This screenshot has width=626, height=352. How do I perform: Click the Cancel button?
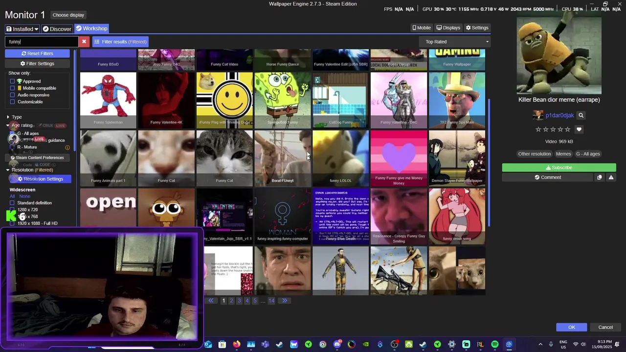[x=605, y=327]
